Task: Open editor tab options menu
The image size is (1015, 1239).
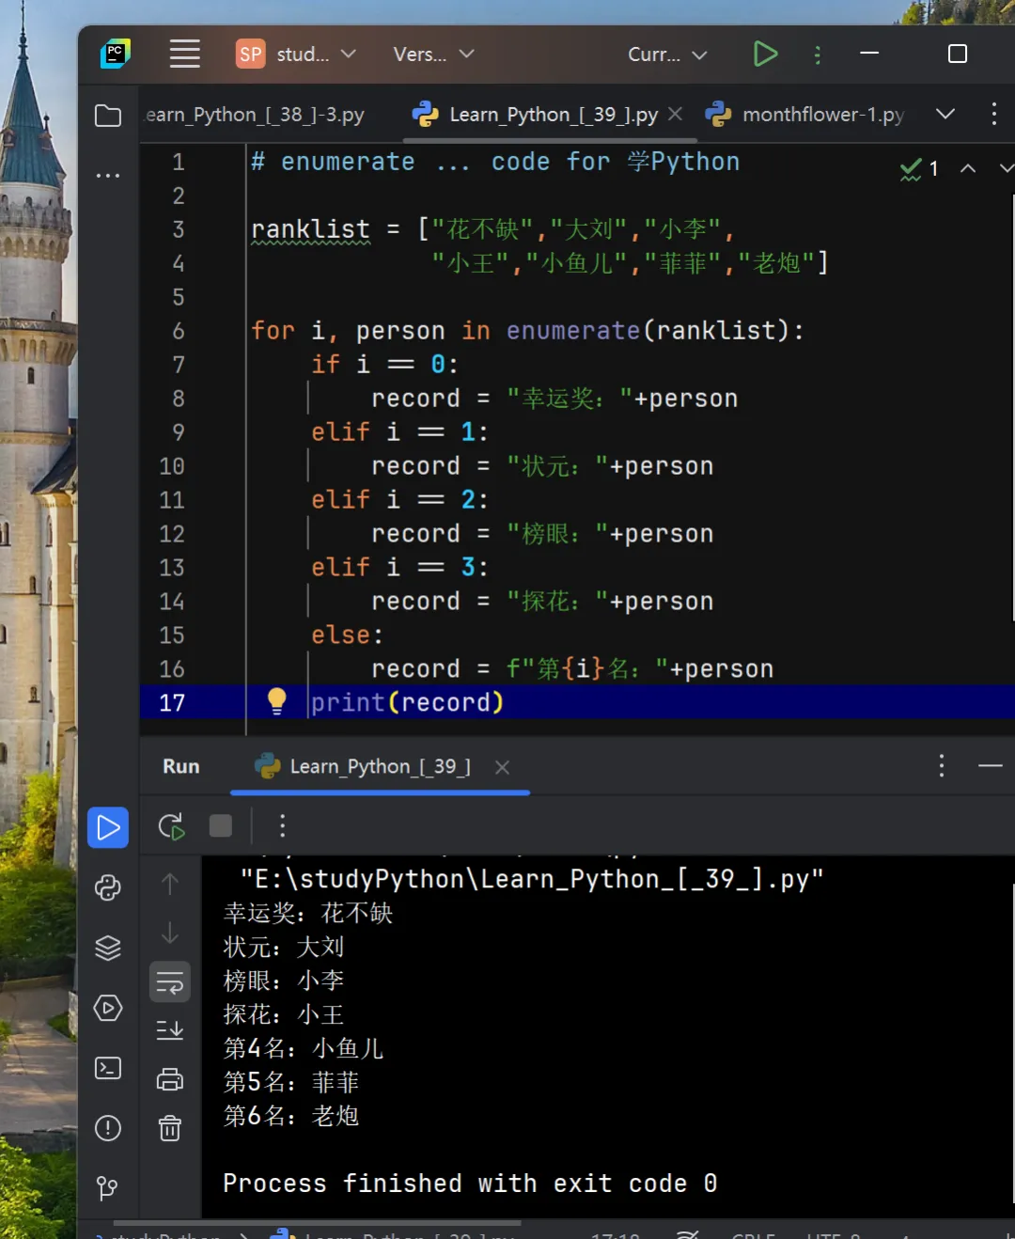Action: coord(993,114)
